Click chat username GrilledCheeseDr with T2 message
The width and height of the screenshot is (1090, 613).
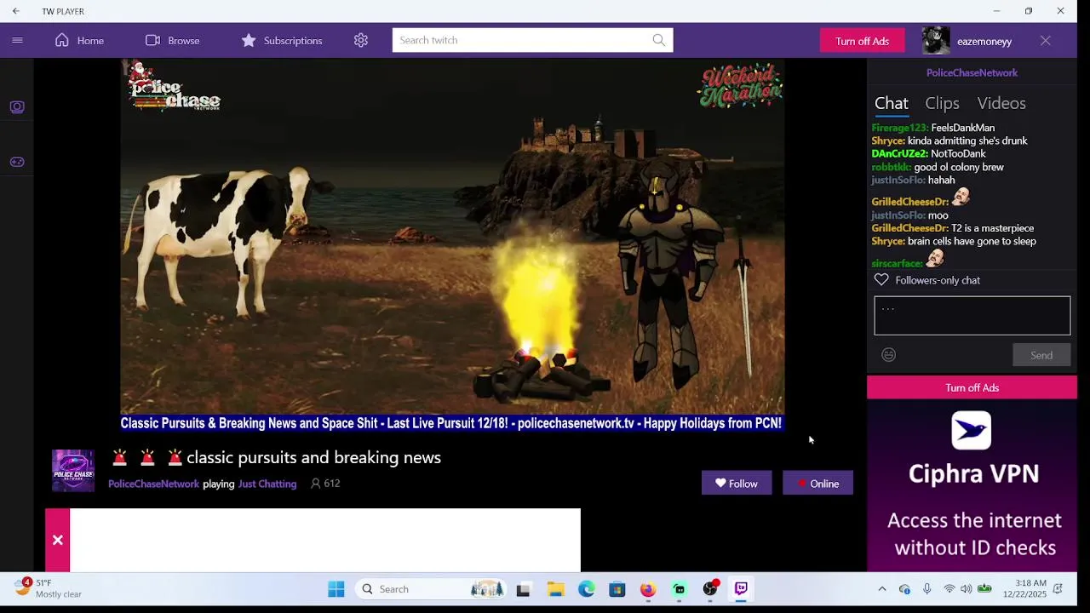[x=909, y=228]
